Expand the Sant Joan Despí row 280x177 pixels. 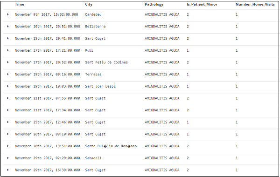pos(8,86)
